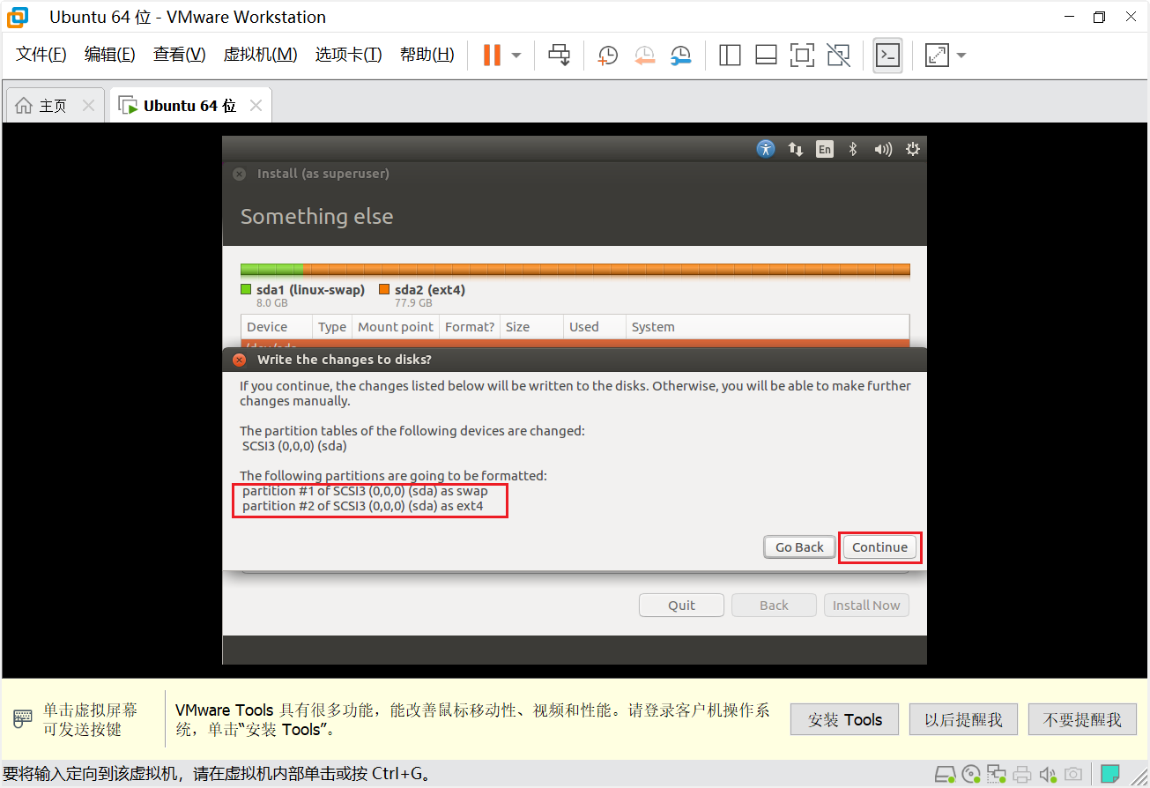Click the CD/DVD device status icon
The height and width of the screenshot is (788, 1150).
[971, 775]
